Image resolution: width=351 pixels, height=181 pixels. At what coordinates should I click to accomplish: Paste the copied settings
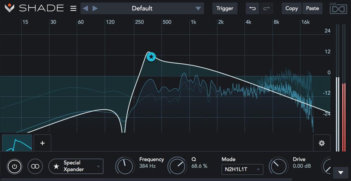313,9
